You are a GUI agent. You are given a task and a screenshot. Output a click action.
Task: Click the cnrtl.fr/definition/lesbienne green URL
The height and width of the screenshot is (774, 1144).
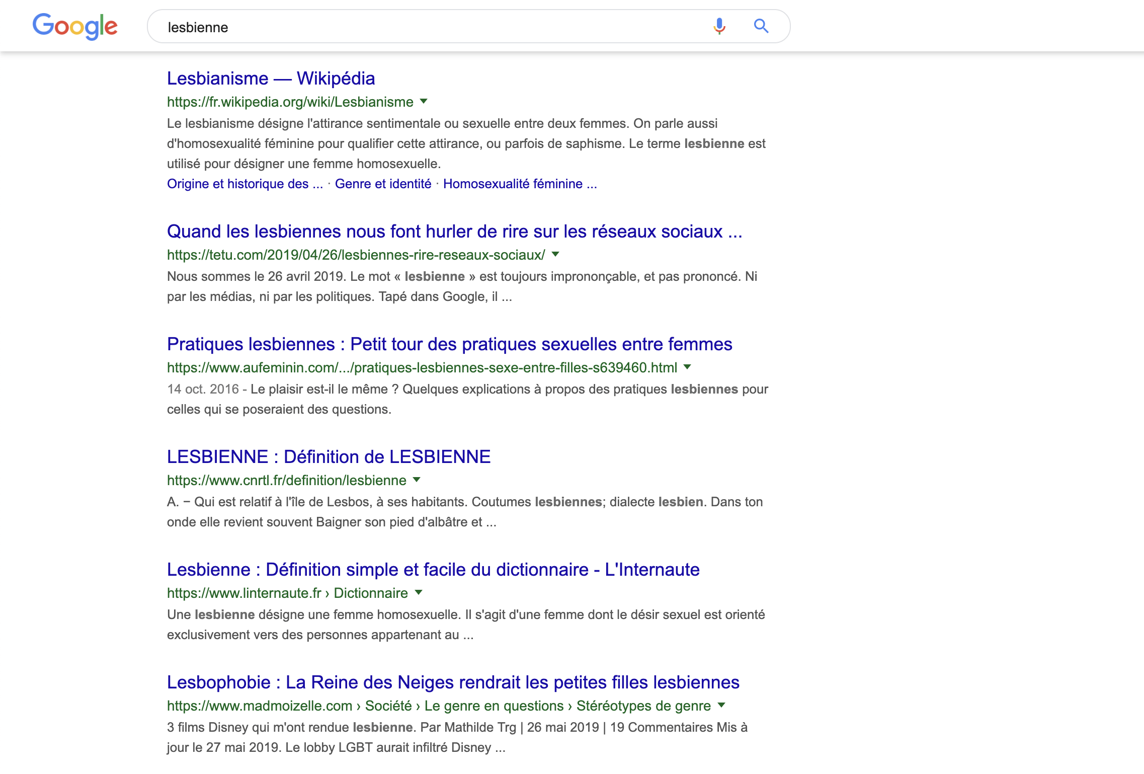click(287, 481)
